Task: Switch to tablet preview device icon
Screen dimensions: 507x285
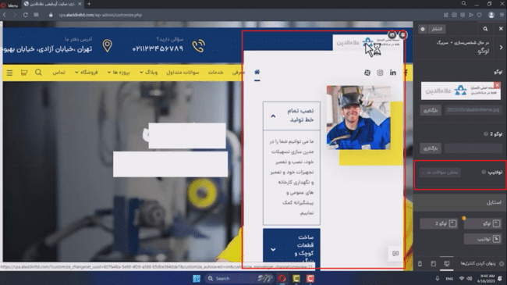Action: tap(433, 264)
